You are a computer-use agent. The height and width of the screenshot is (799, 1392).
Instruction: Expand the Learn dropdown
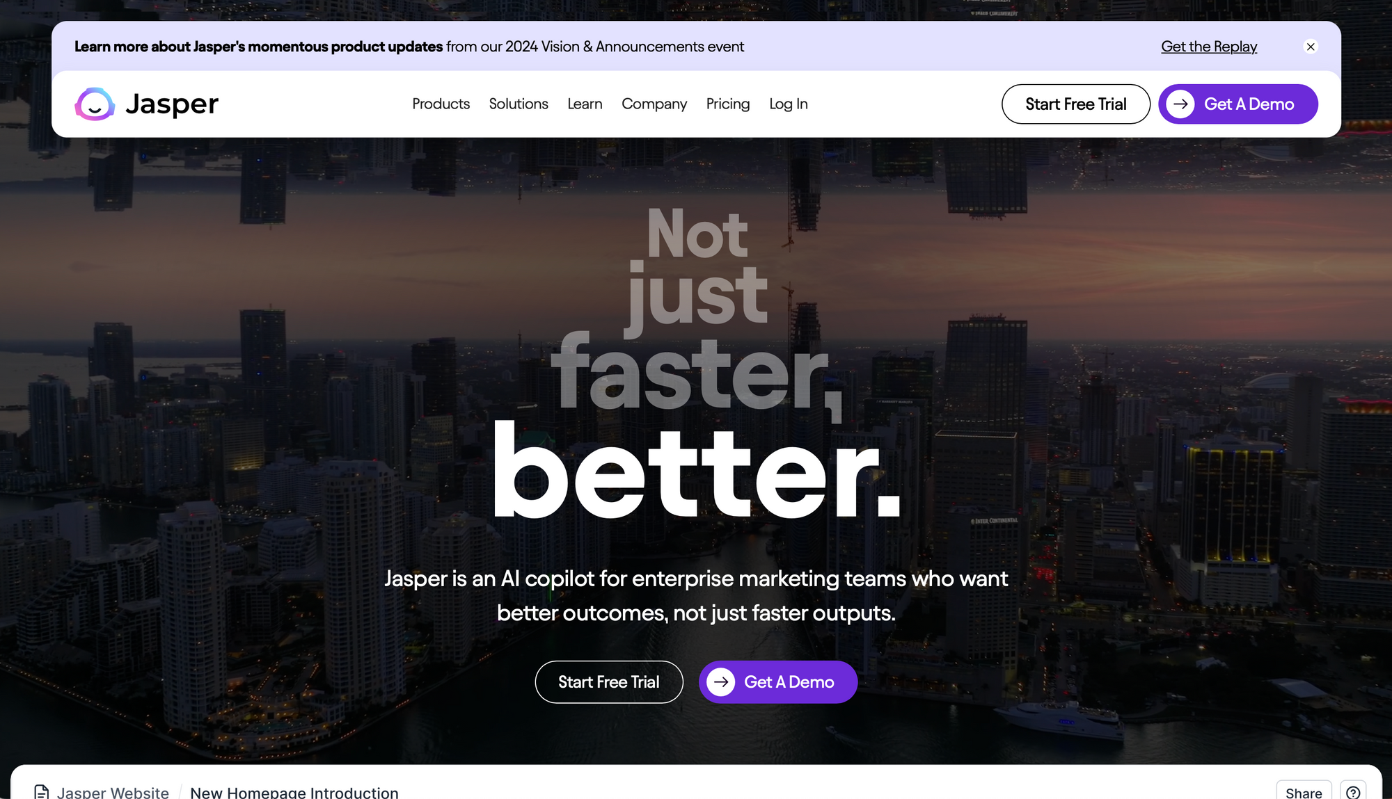[x=585, y=104]
